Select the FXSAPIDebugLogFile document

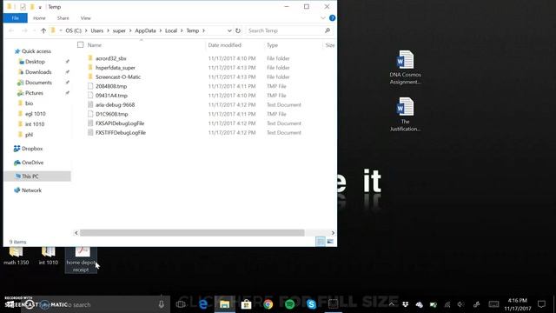click(120, 123)
